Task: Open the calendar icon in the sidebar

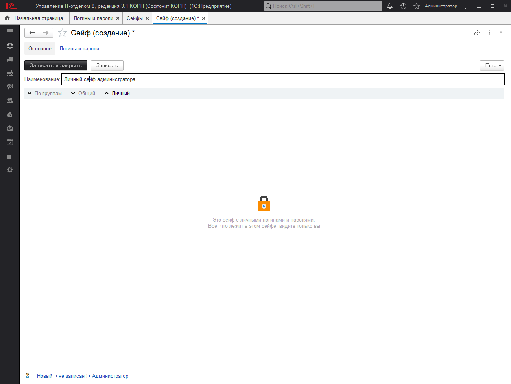Action: 10,142
